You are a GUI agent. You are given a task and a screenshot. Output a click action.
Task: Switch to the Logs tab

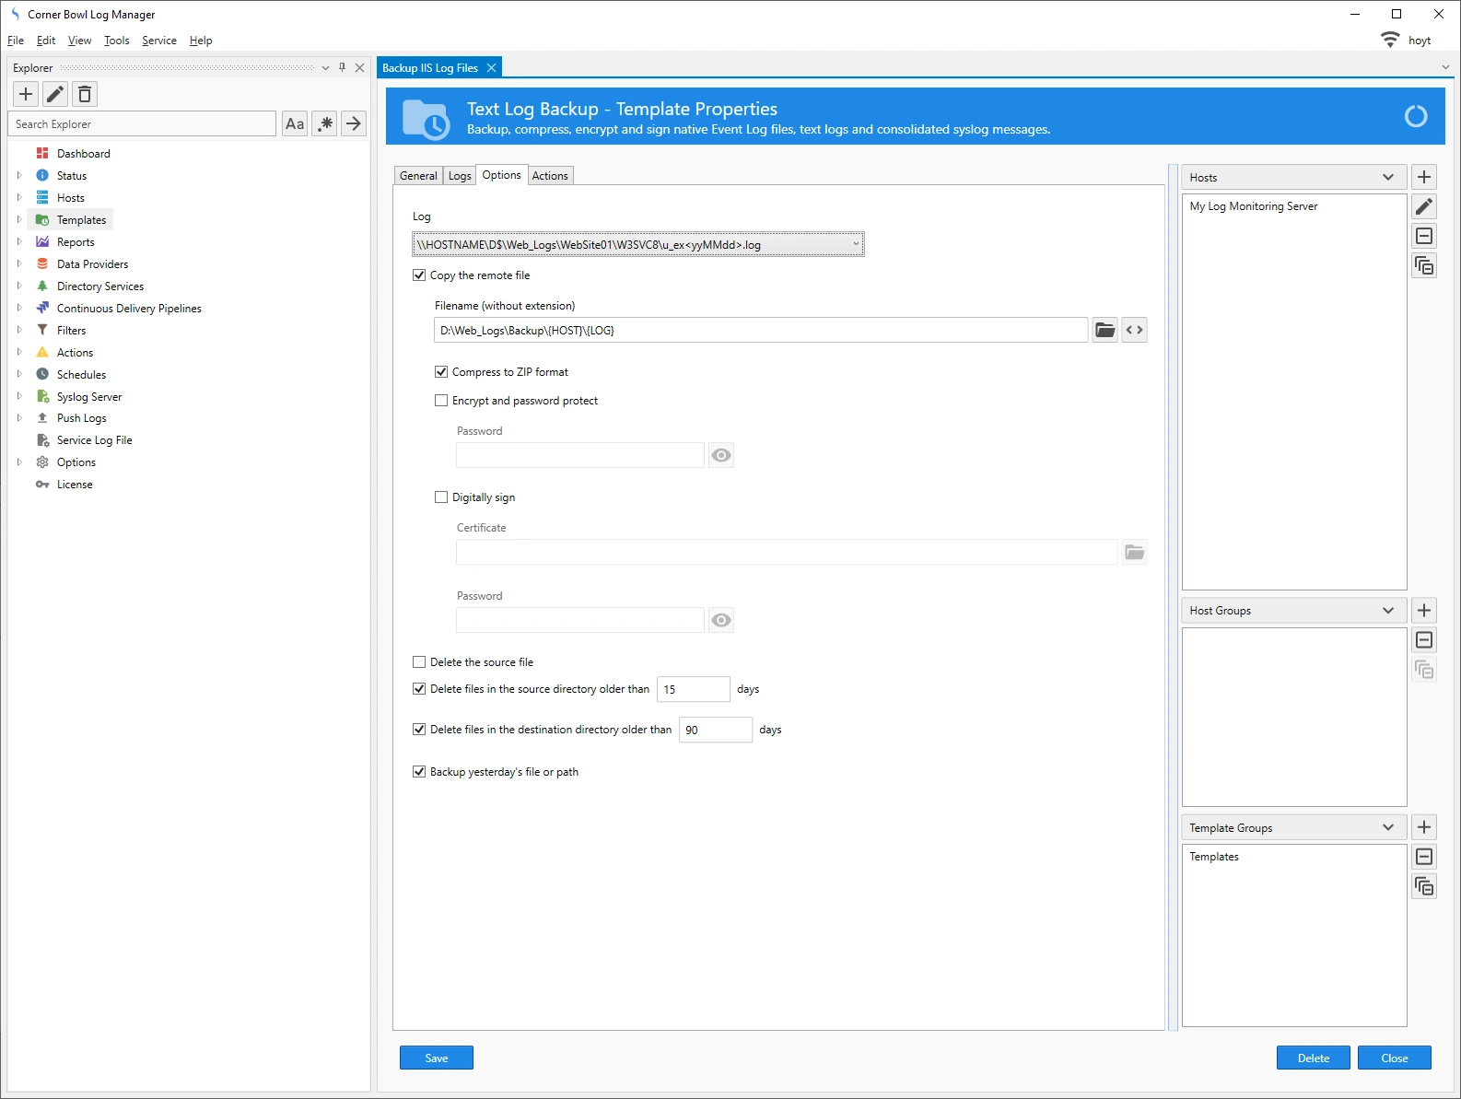click(x=460, y=176)
